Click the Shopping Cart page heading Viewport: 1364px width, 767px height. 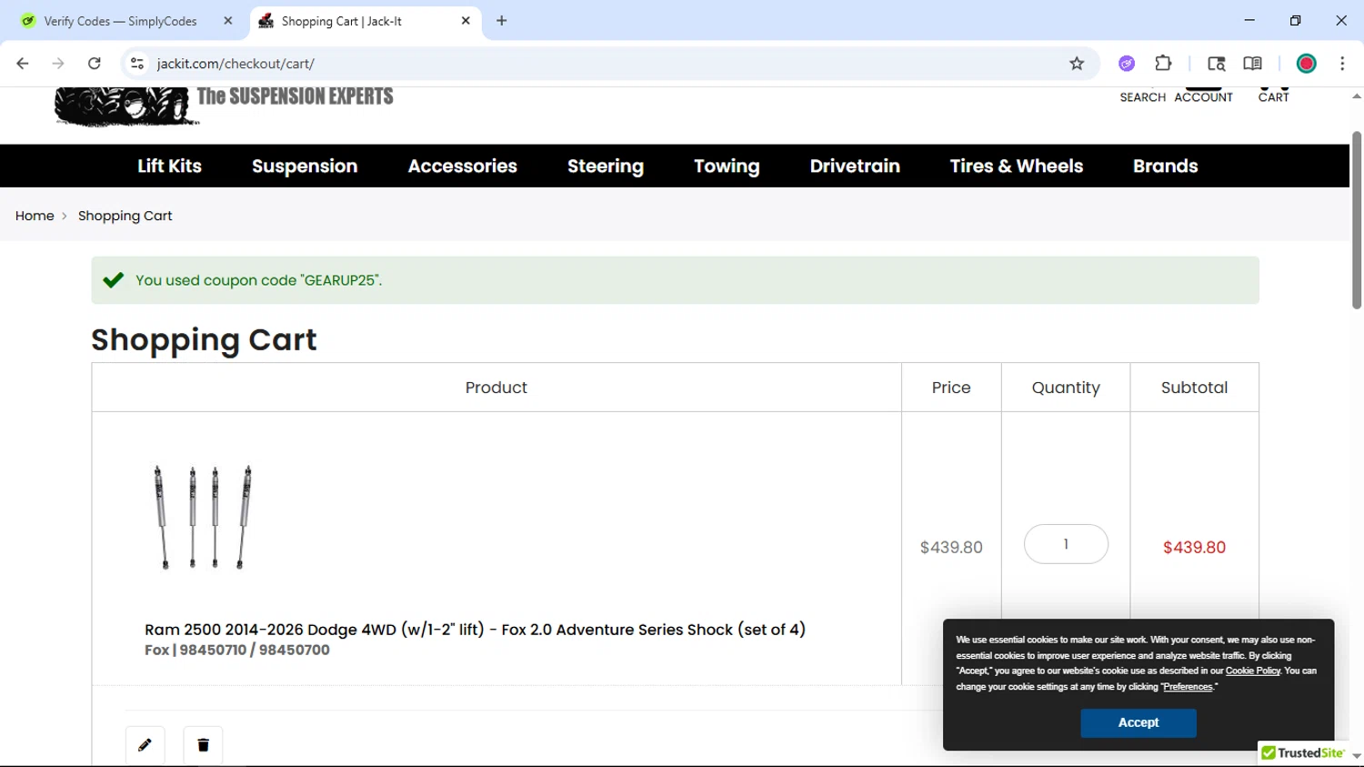pyautogui.click(x=204, y=339)
